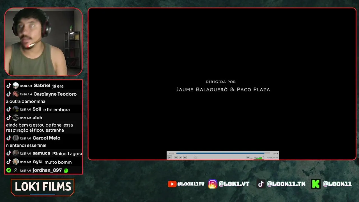Click the username Carolayne Teodoro in chat
Screen dimensions: 359x202
click(55, 94)
